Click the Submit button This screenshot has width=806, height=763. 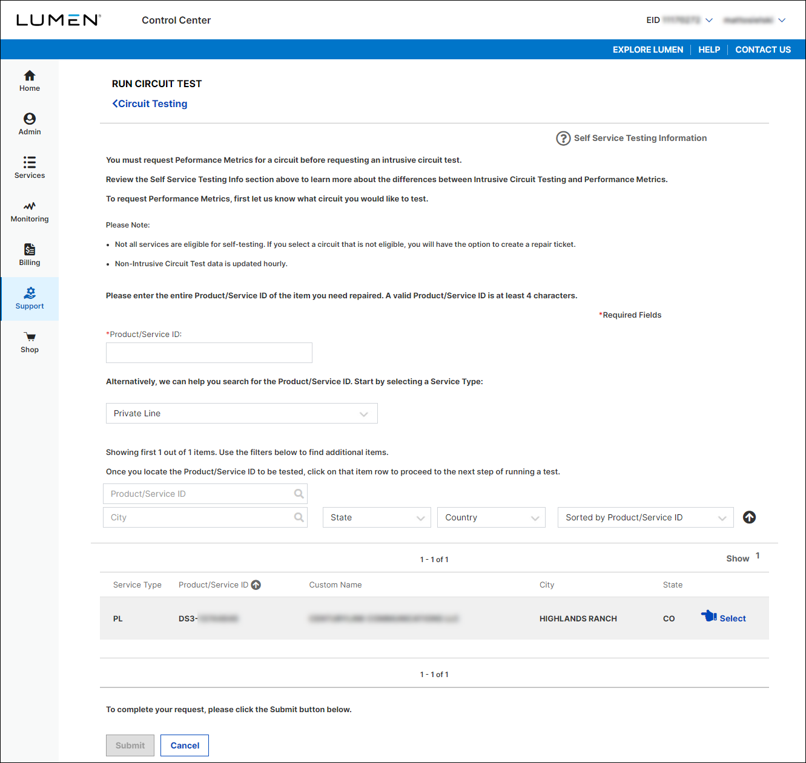[130, 745]
